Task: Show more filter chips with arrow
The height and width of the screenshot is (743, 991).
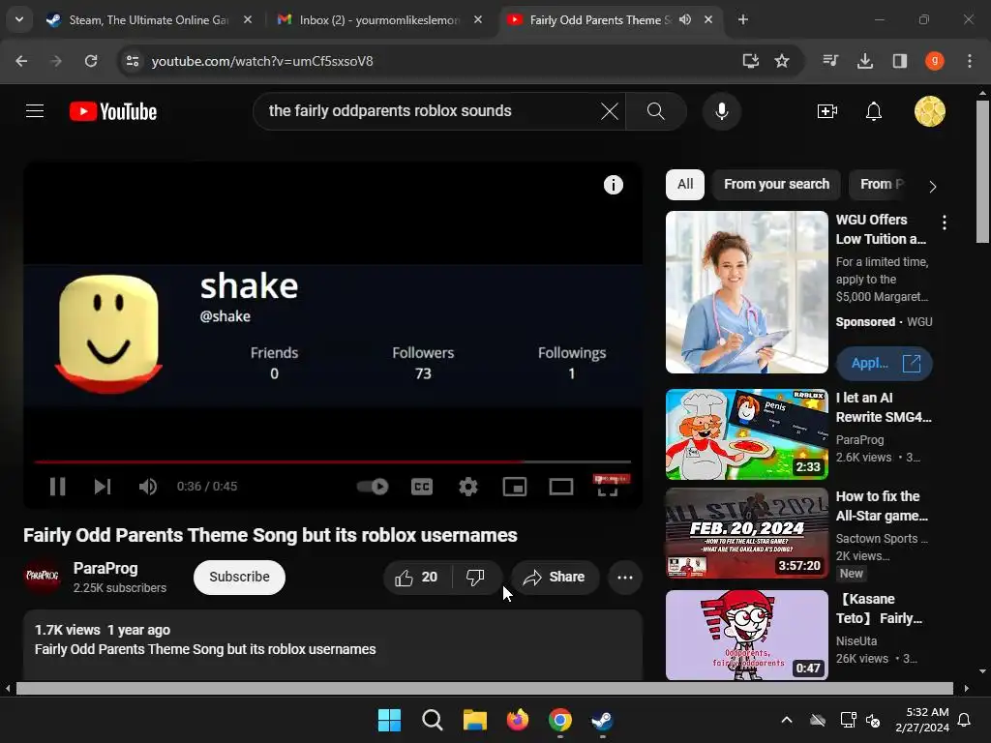Action: coord(932,187)
